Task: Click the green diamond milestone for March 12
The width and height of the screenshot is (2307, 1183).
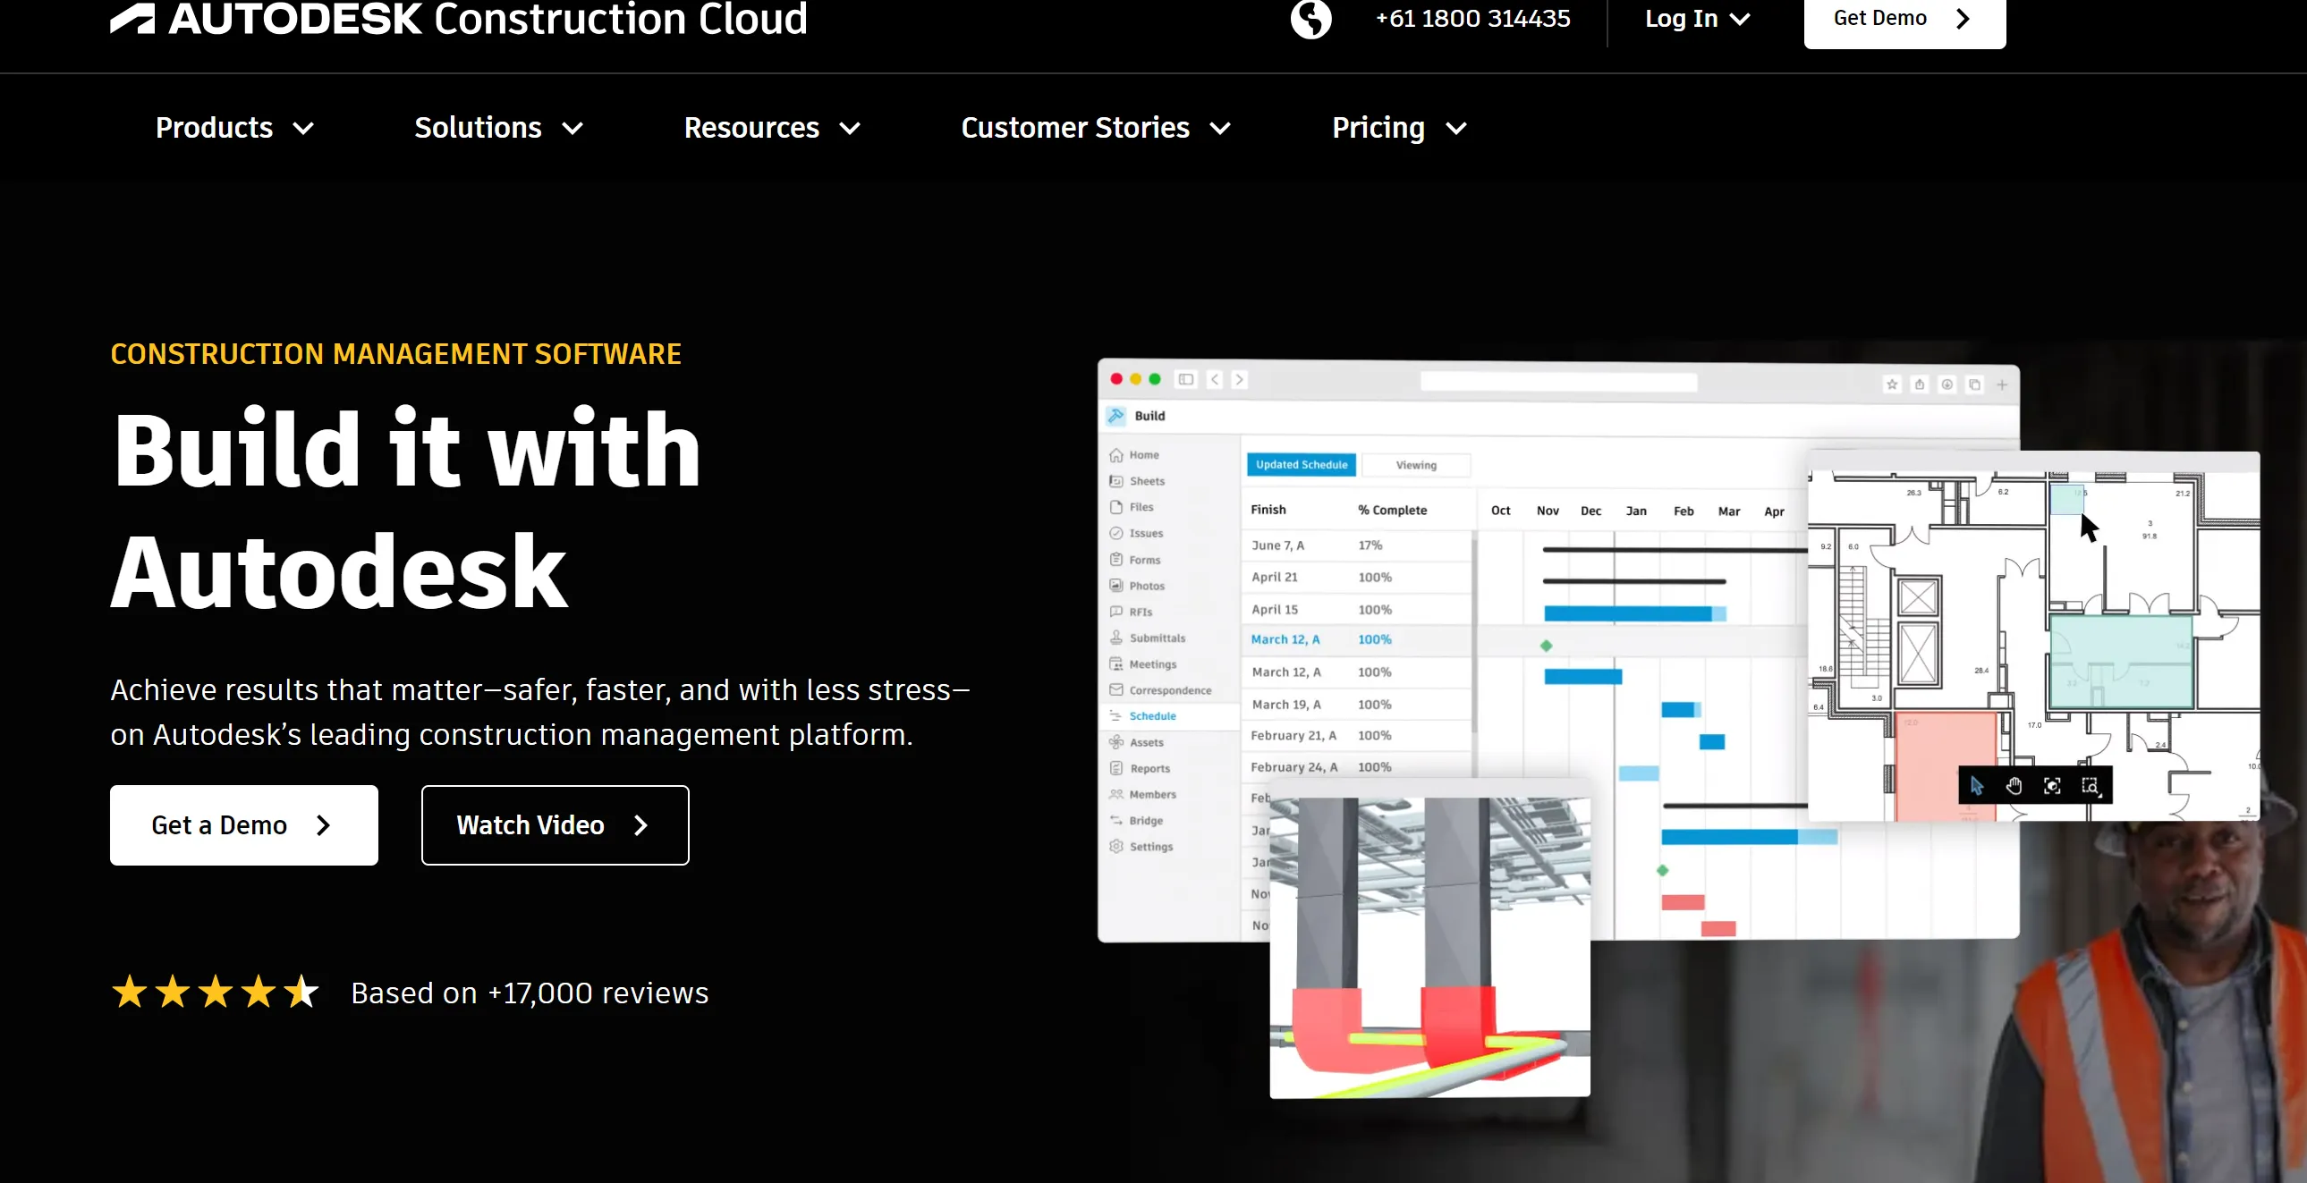Action: pos(1546,646)
